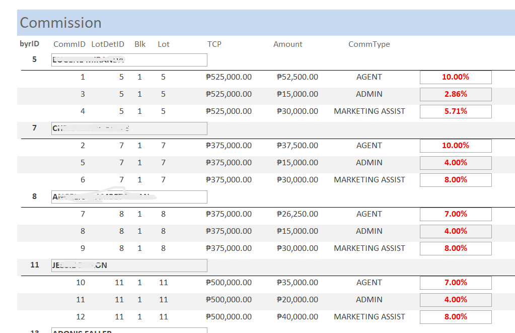Select the byrID column header
Image resolution: width=515 pixels, height=333 pixels.
[29, 44]
